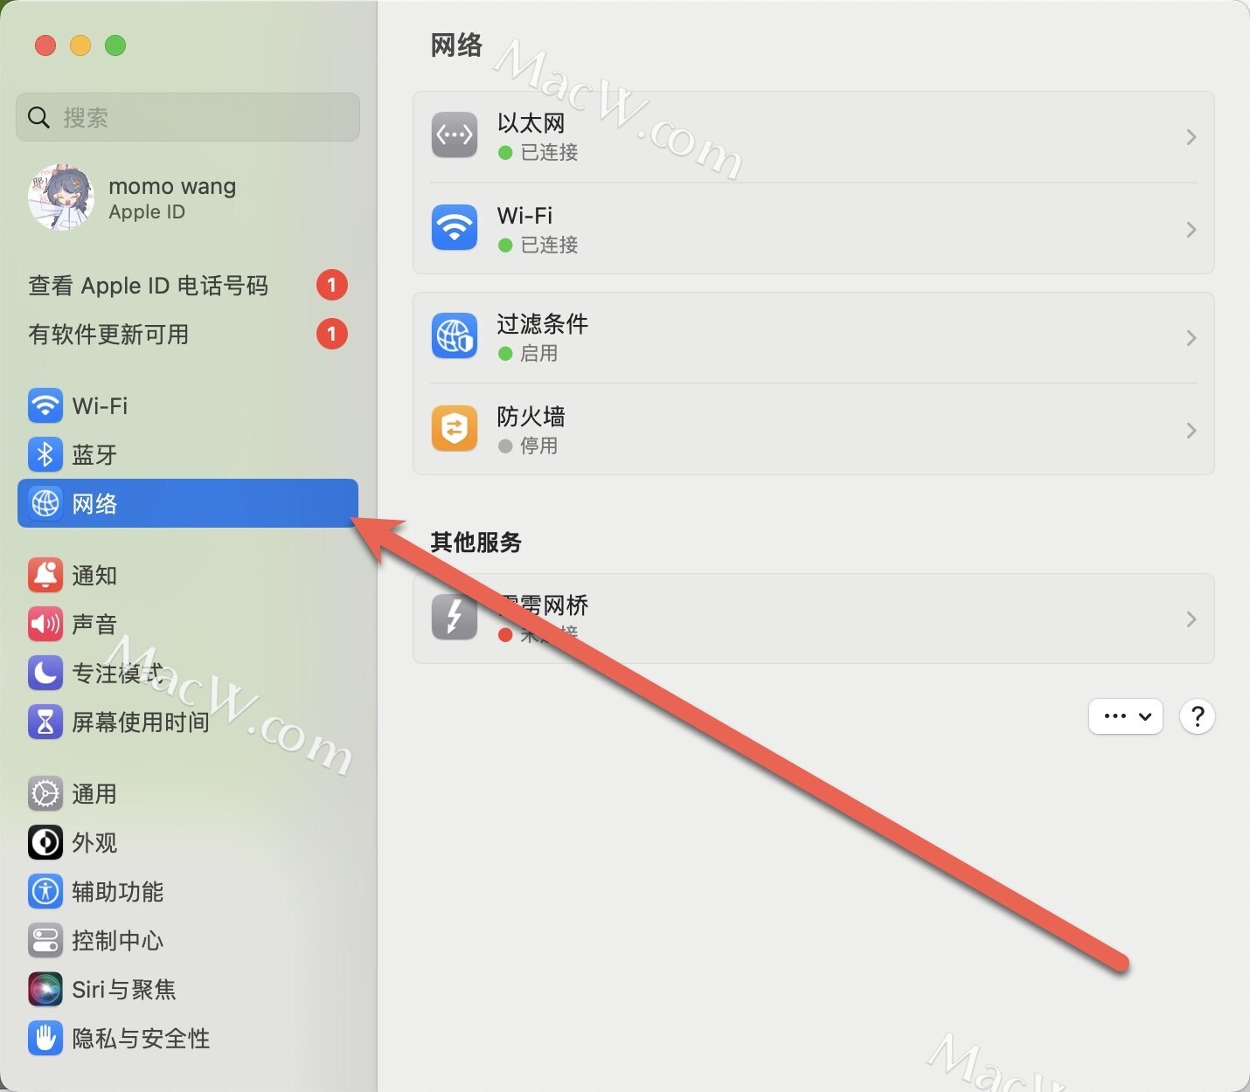Open the momo wang Apple ID avatar
The image size is (1250, 1092).
tap(61, 197)
